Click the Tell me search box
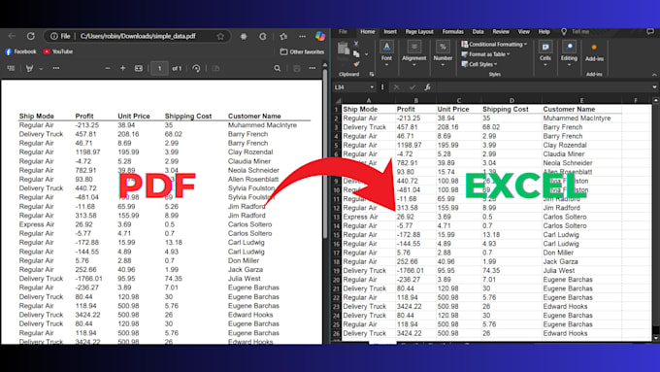 click(580, 32)
